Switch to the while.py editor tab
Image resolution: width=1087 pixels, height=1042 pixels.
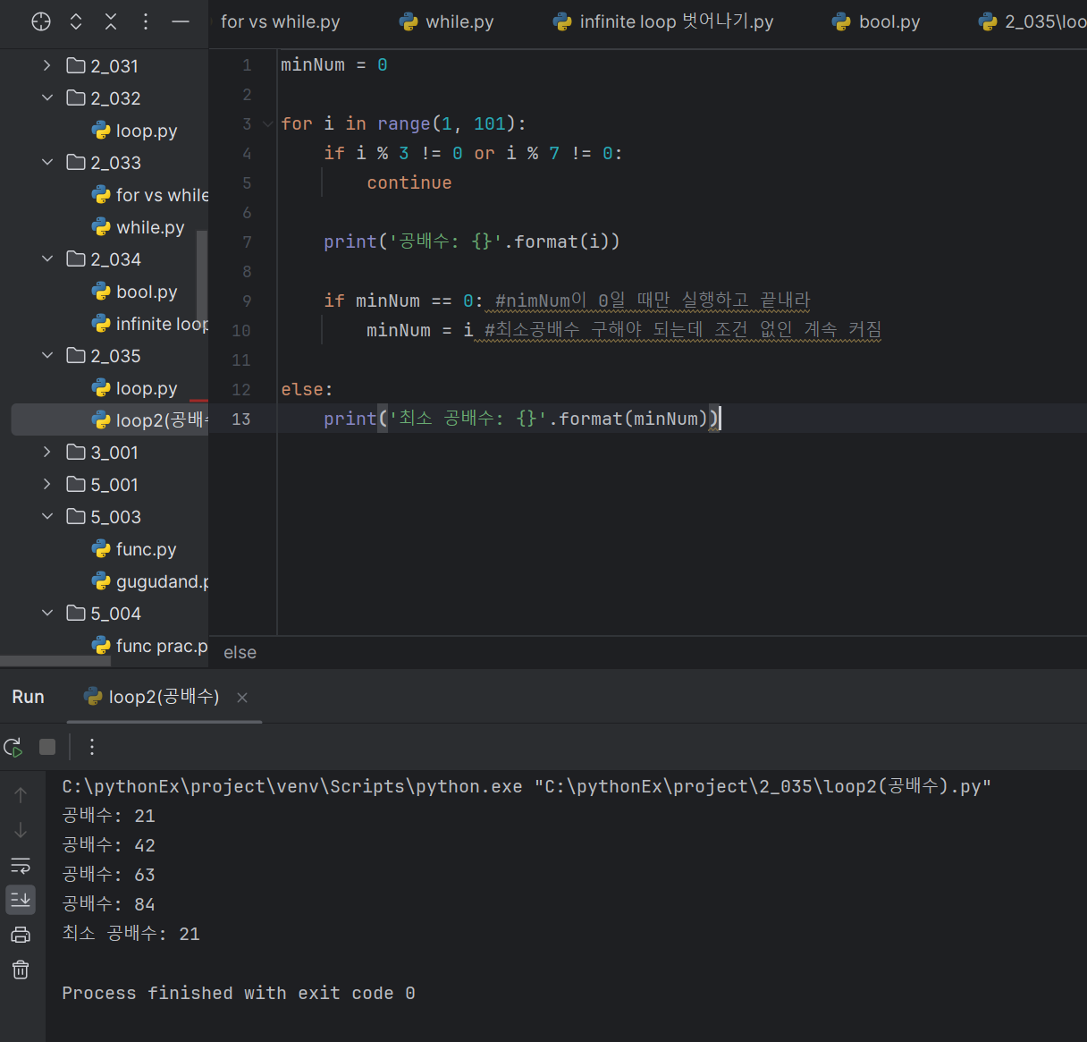(446, 21)
